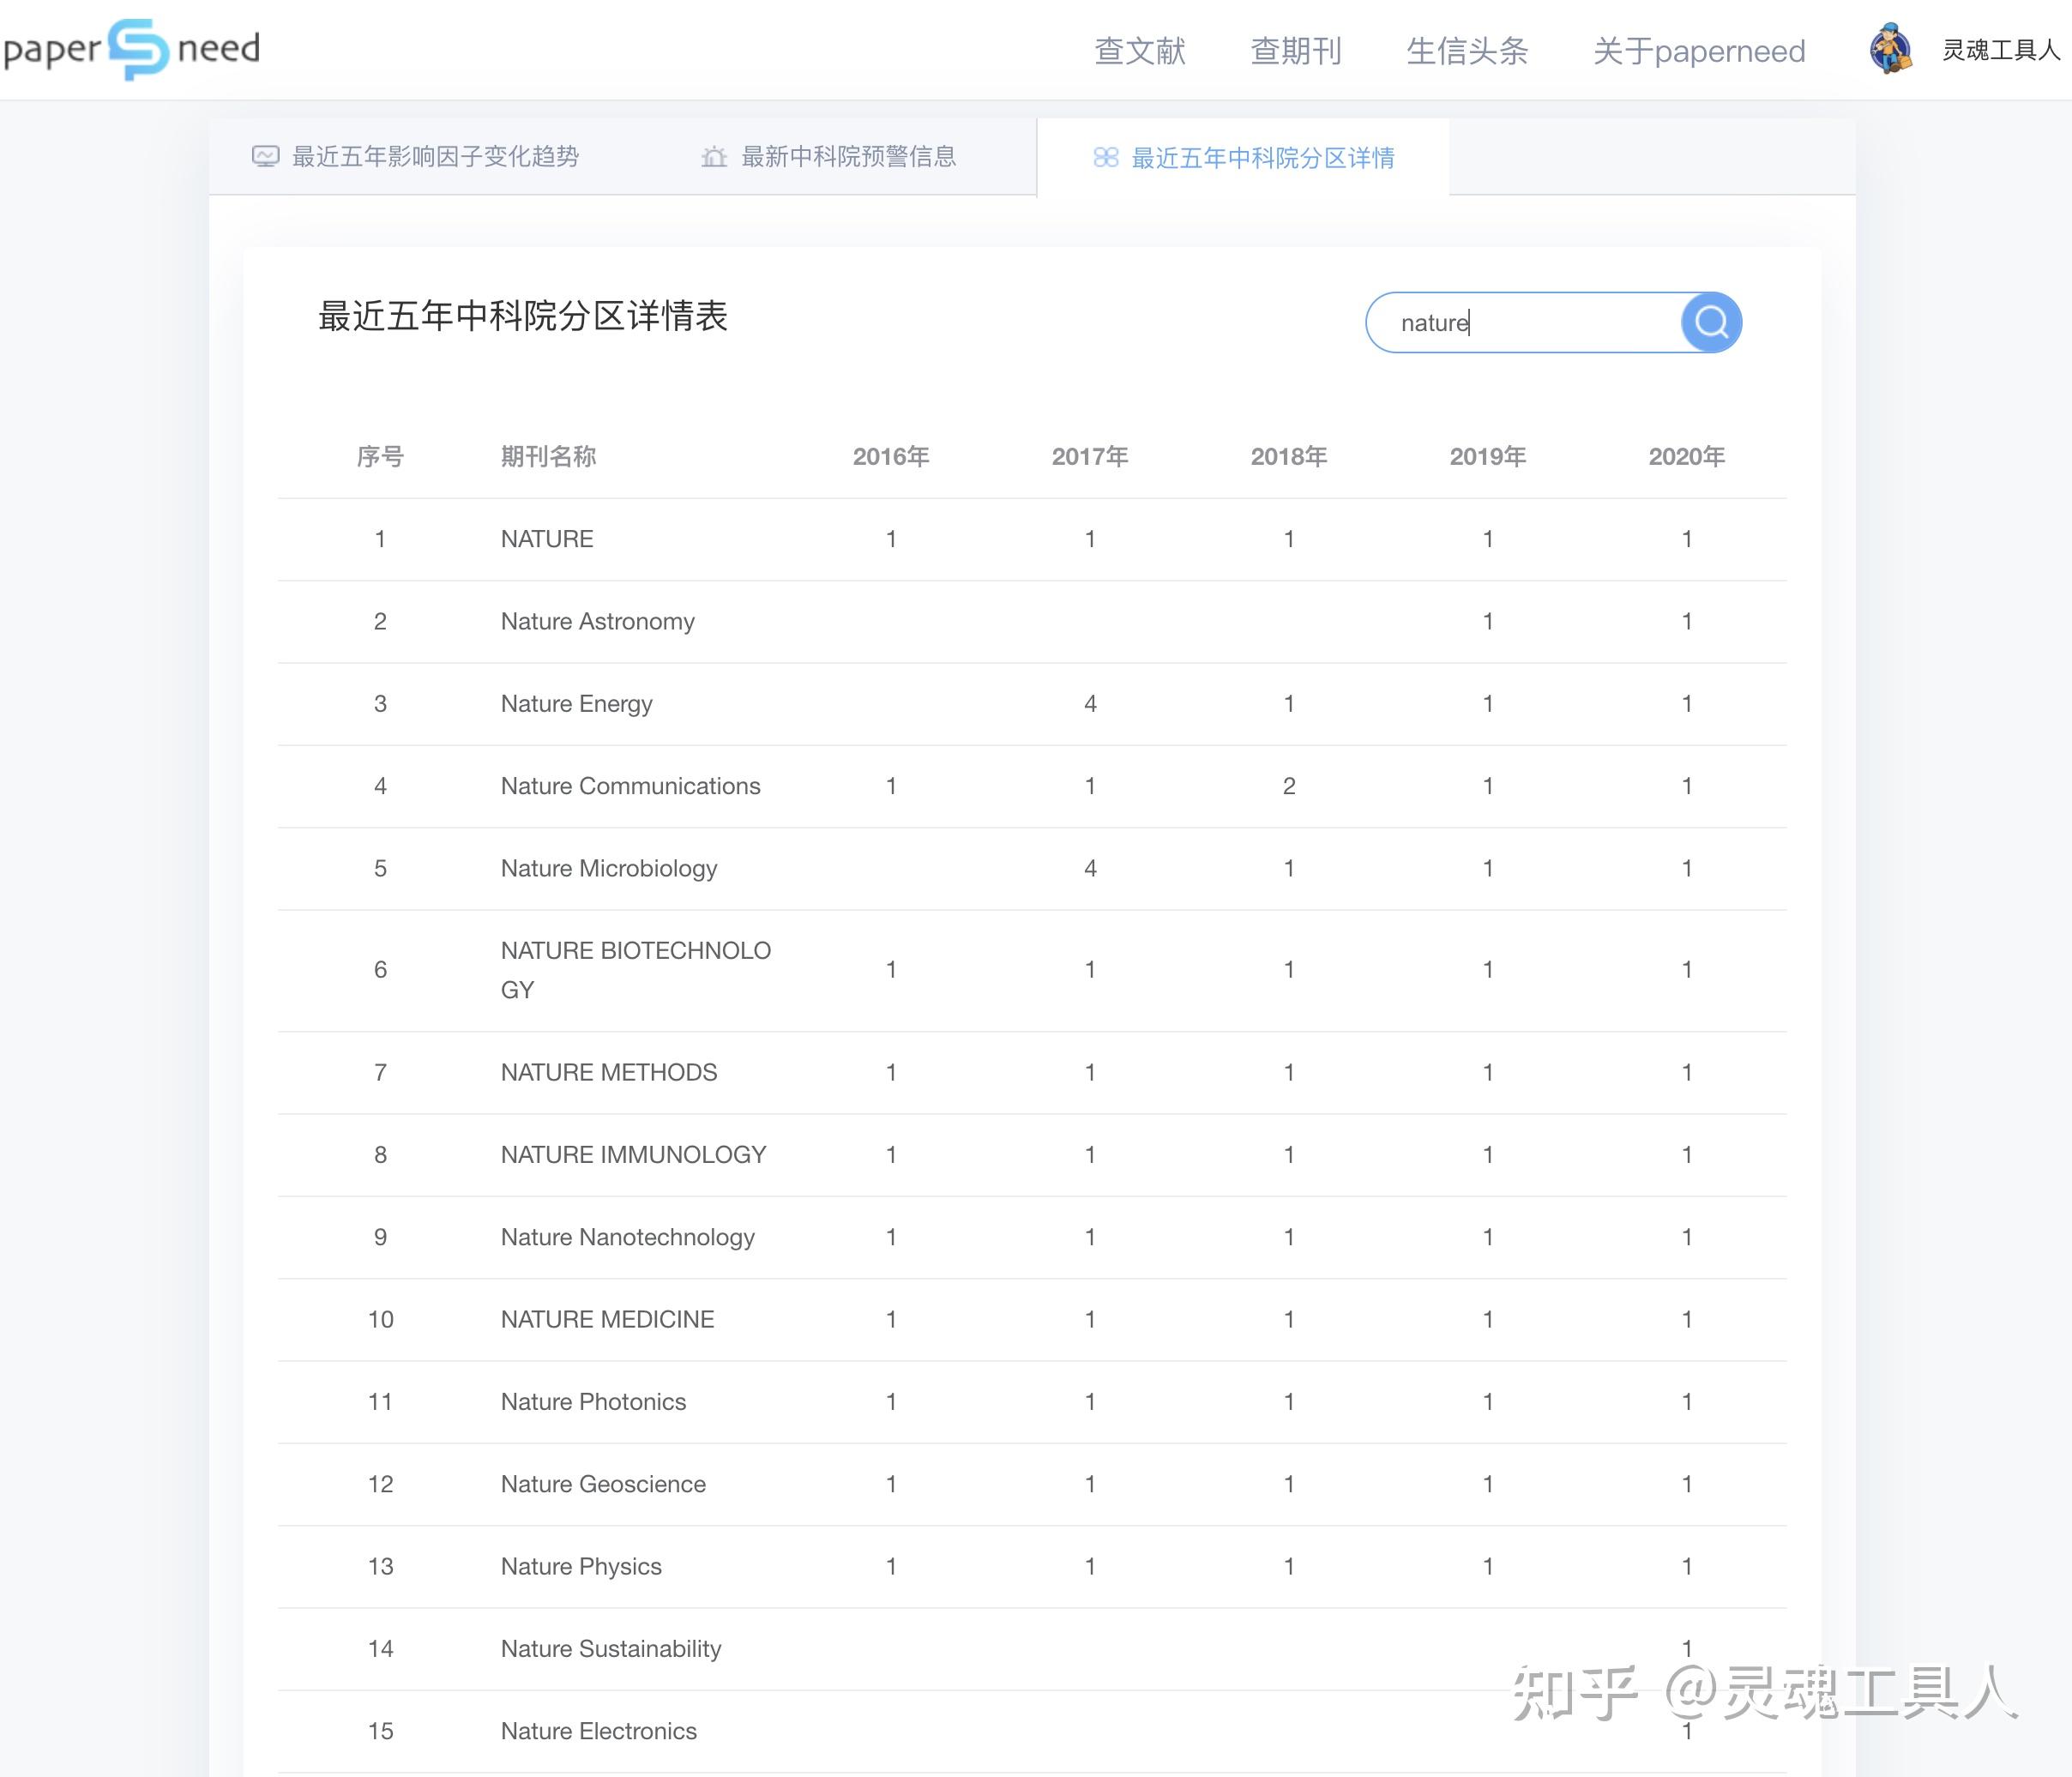
Task: Open the 查文献 navigation item
Action: (x=1140, y=51)
